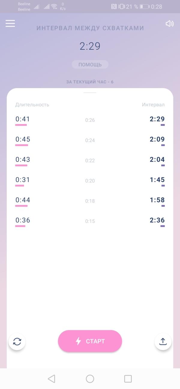
Task: Open the contraction row with interval 2:04
Action: [90, 161]
